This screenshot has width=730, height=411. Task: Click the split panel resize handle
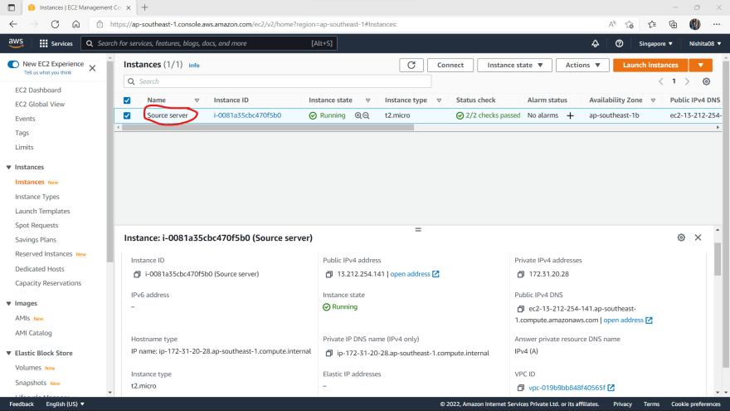point(418,230)
